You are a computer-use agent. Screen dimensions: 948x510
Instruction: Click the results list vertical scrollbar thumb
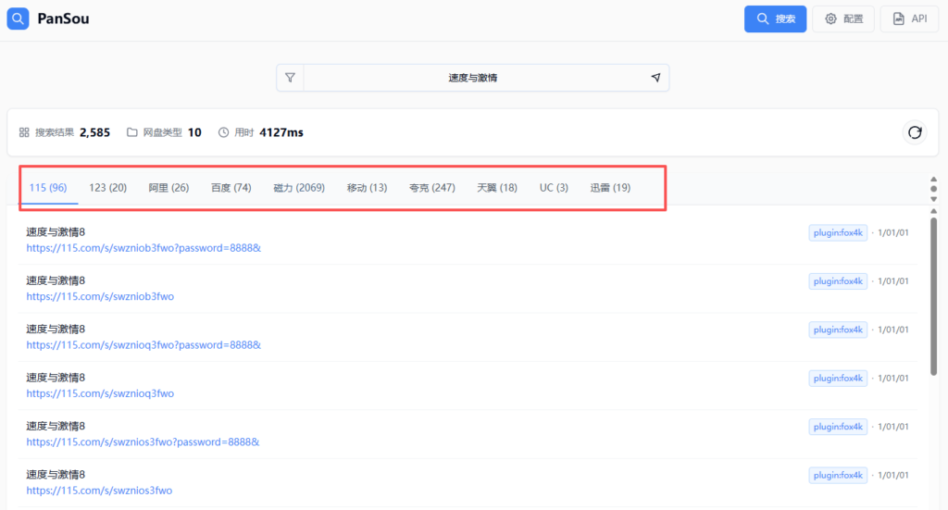tap(933, 296)
